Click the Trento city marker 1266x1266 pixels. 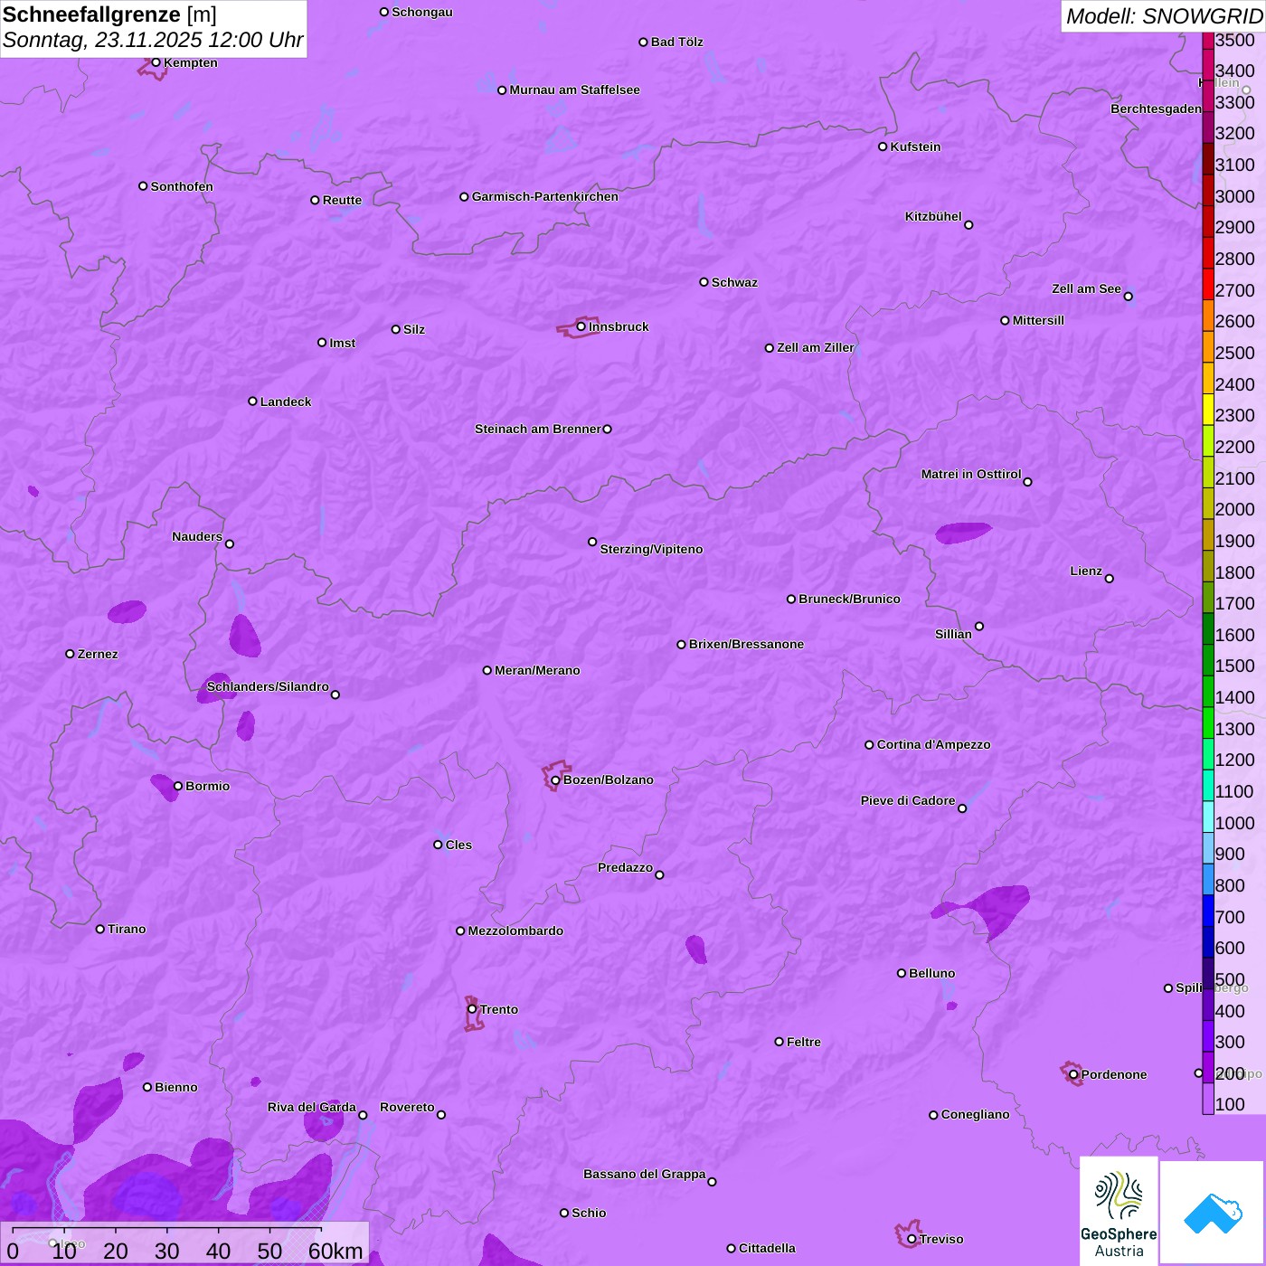(472, 1009)
